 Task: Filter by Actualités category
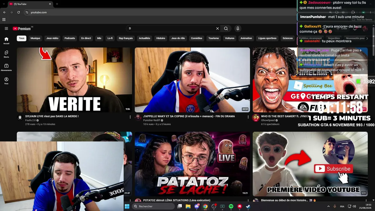(144, 38)
